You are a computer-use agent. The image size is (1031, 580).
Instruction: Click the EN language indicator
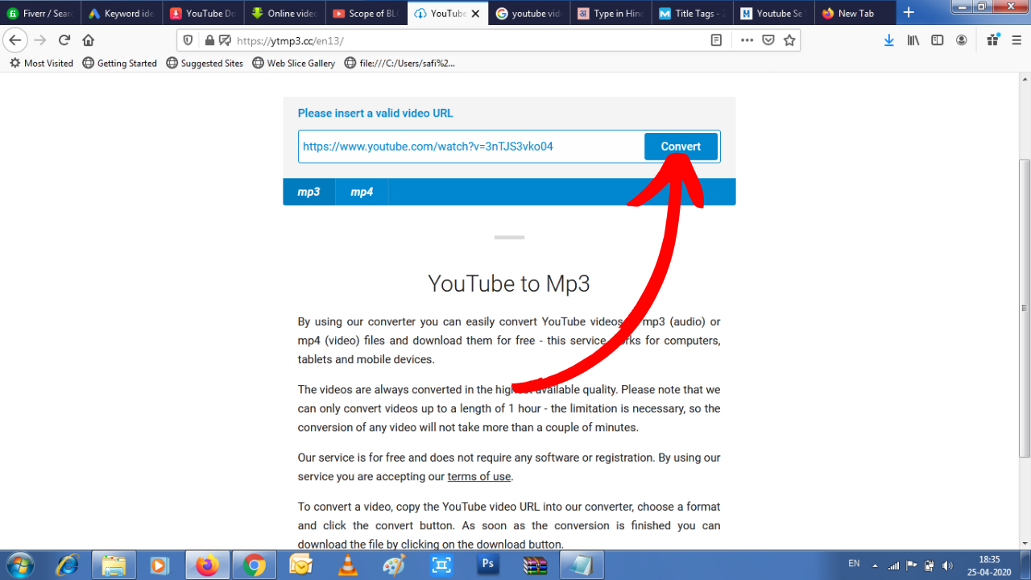coord(854,564)
